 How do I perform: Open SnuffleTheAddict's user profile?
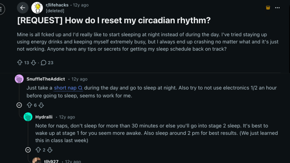pyautogui.click(x=46, y=79)
